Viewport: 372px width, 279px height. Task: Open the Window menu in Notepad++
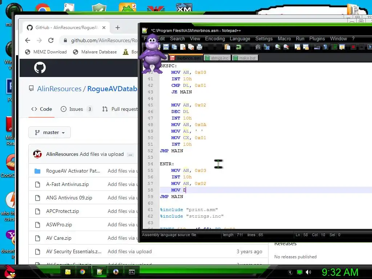[x=339, y=39]
